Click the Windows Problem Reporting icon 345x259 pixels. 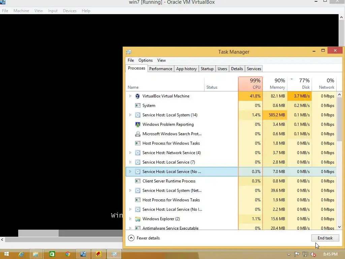coord(137,124)
